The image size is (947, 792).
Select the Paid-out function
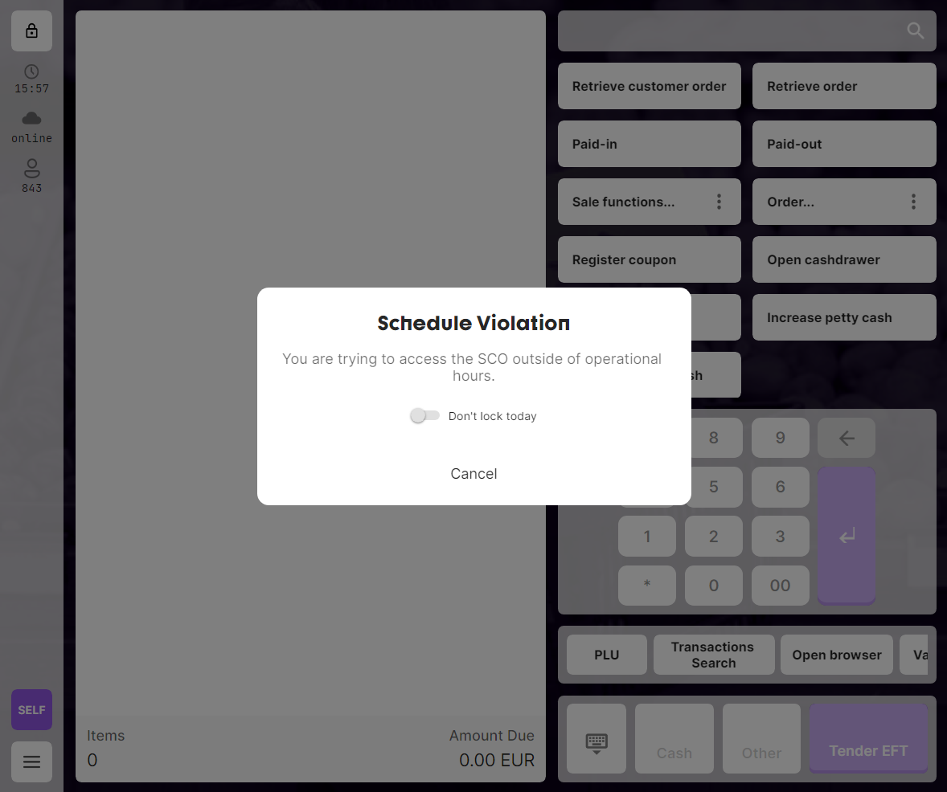coord(844,144)
